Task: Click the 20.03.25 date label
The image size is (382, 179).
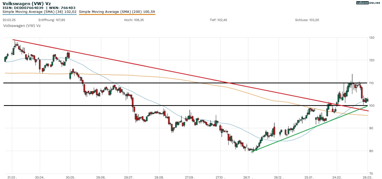Action: [9, 20]
